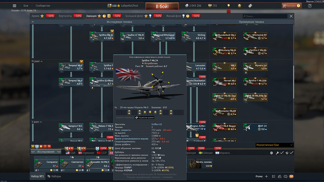
Task: Click the gold diamond icon in top bar
Action: tap(239, 6)
